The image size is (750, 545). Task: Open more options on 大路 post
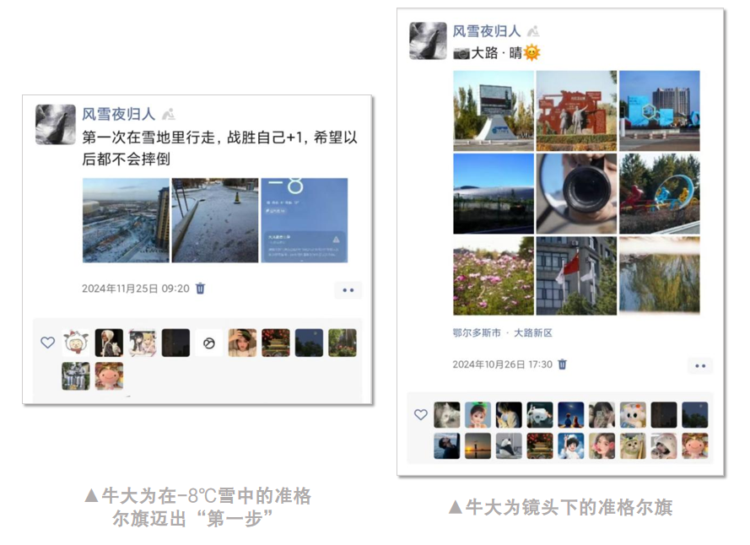pyautogui.click(x=700, y=365)
